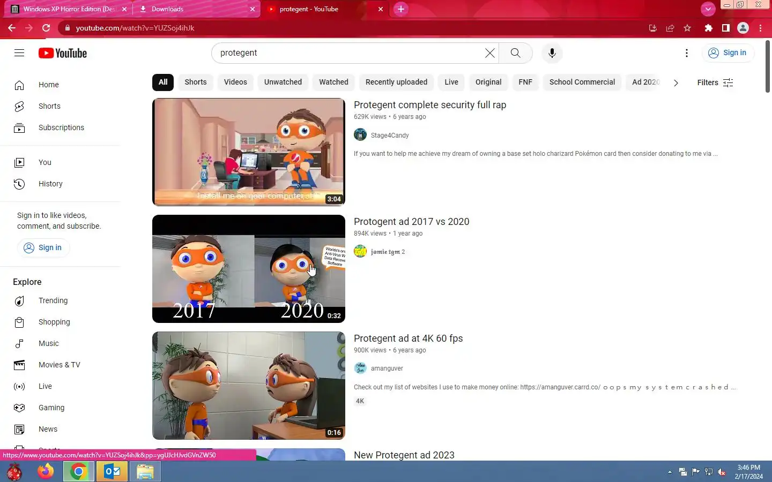This screenshot has height=482, width=772.
Task: Select the Recently uploaded filter chip
Action: coord(396,82)
